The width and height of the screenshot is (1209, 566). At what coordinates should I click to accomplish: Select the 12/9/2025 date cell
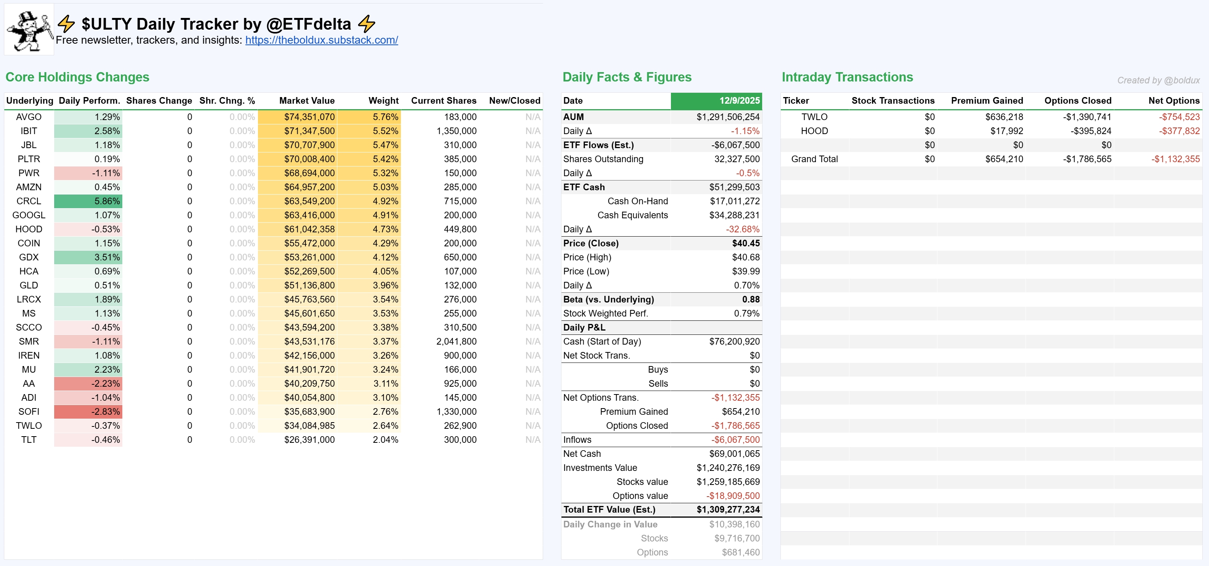[x=716, y=101]
